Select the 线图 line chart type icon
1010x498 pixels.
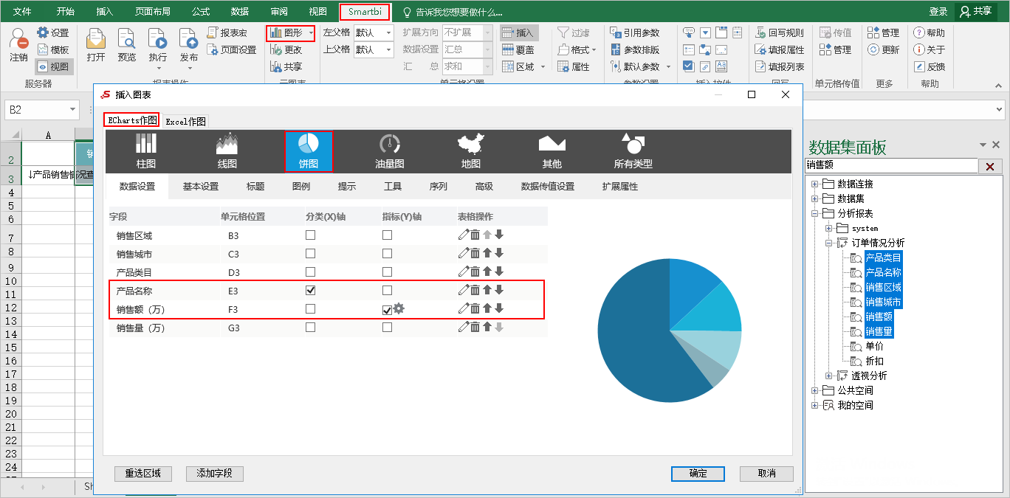227,151
